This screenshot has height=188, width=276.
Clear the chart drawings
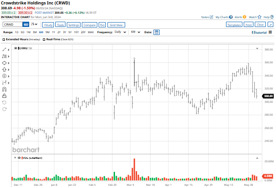tap(260, 25)
